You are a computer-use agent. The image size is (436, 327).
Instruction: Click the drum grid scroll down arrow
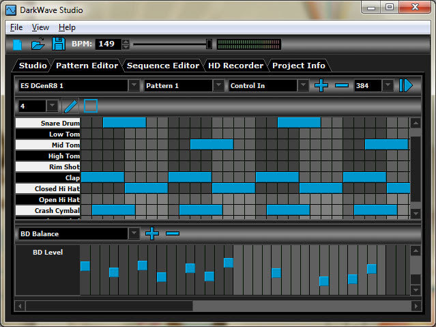(416, 214)
